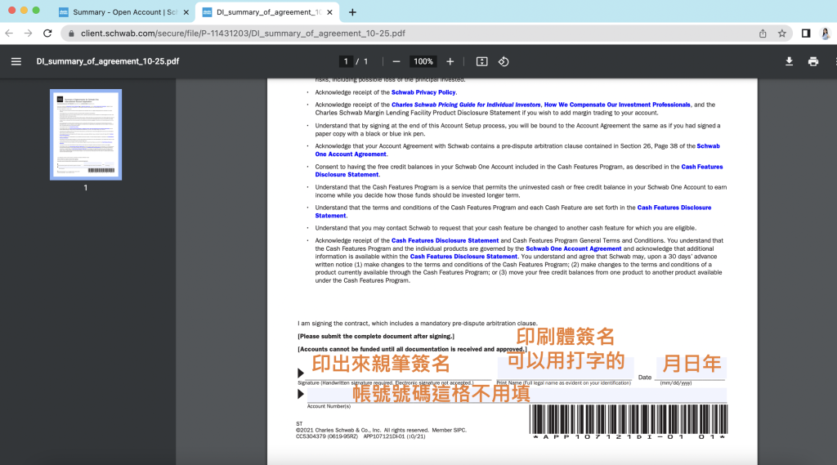Click the 100% zoom level field

[423, 61]
